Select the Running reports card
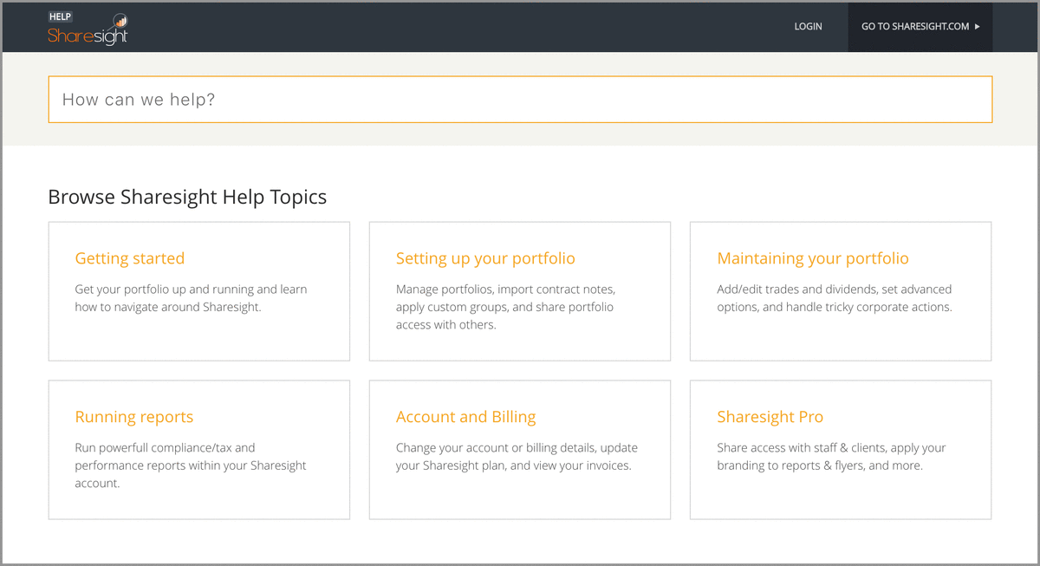This screenshot has height=566, width=1040. (x=198, y=449)
